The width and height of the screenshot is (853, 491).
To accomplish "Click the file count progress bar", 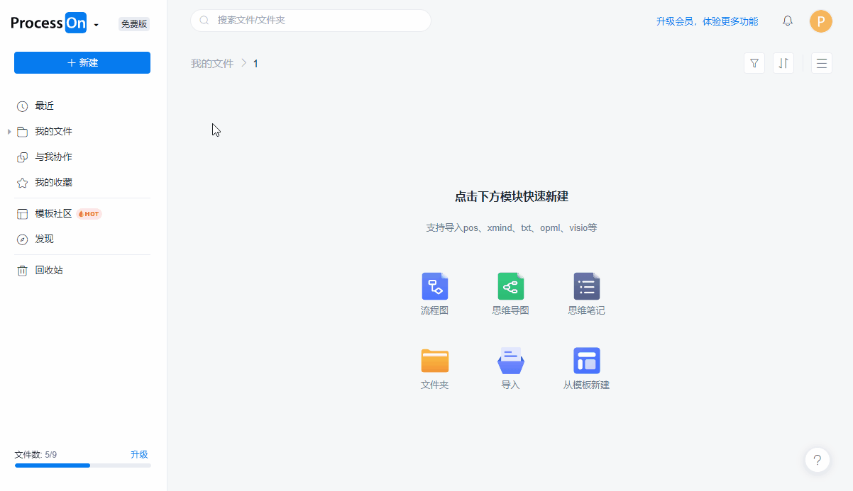I will [x=82, y=465].
